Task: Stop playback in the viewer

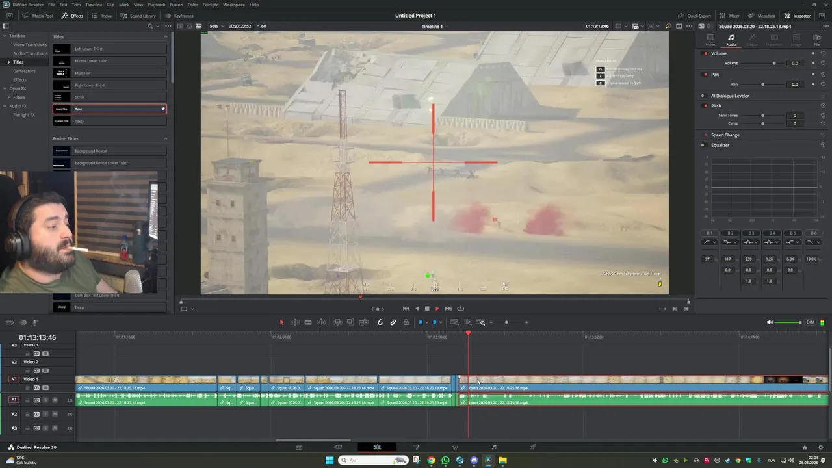Action: tap(427, 309)
